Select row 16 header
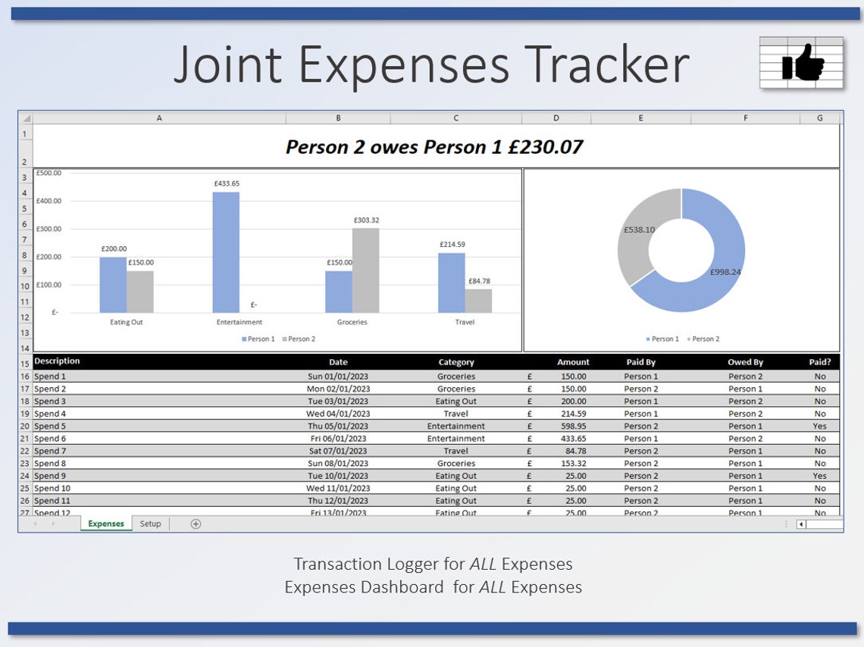The height and width of the screenshot is (647, 864). tap(25, 377)
